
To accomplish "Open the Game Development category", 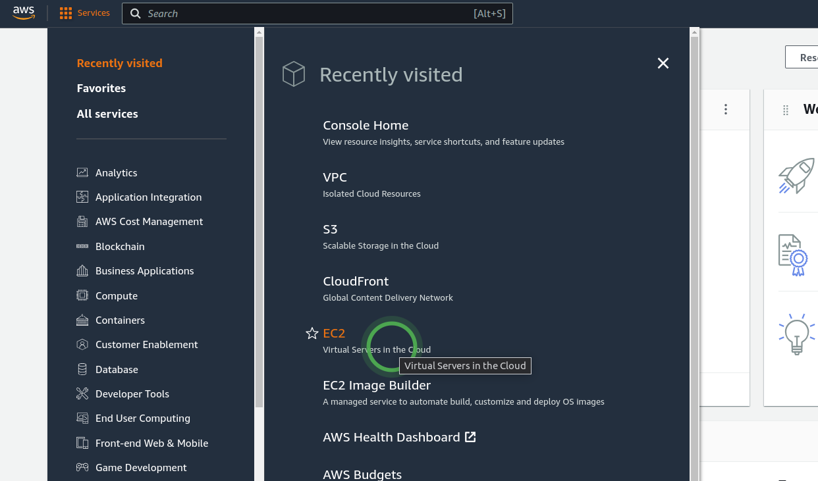I will (x=141, y=467).
